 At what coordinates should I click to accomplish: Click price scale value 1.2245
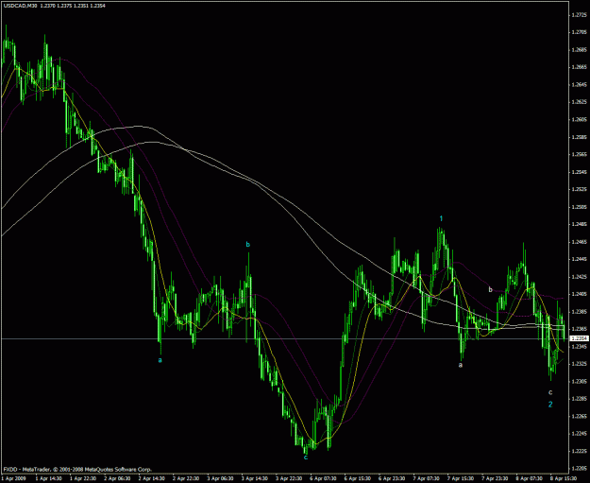577,434
